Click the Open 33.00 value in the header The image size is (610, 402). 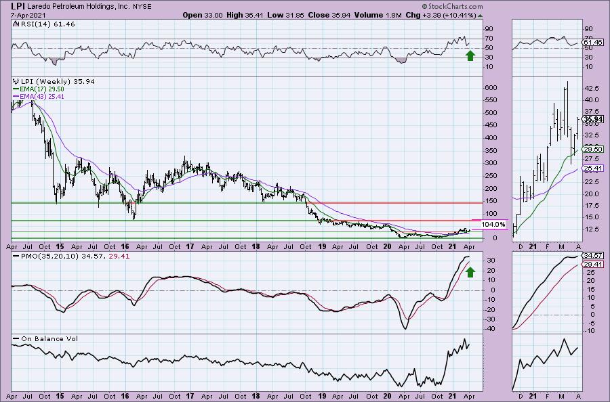203,15
